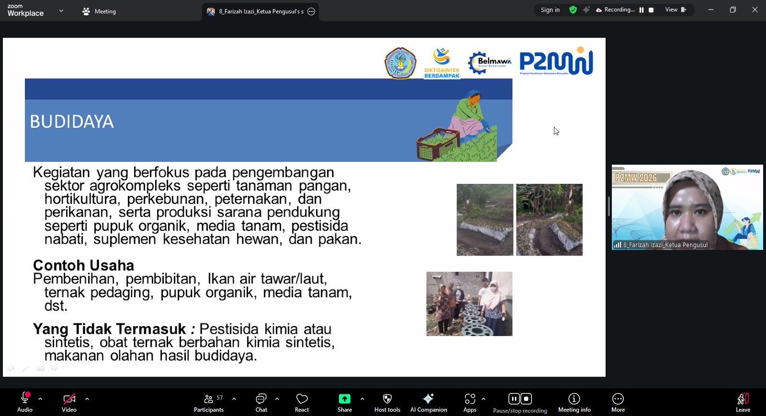
Task: Open the Participants panel
Action: pos(209,403)
